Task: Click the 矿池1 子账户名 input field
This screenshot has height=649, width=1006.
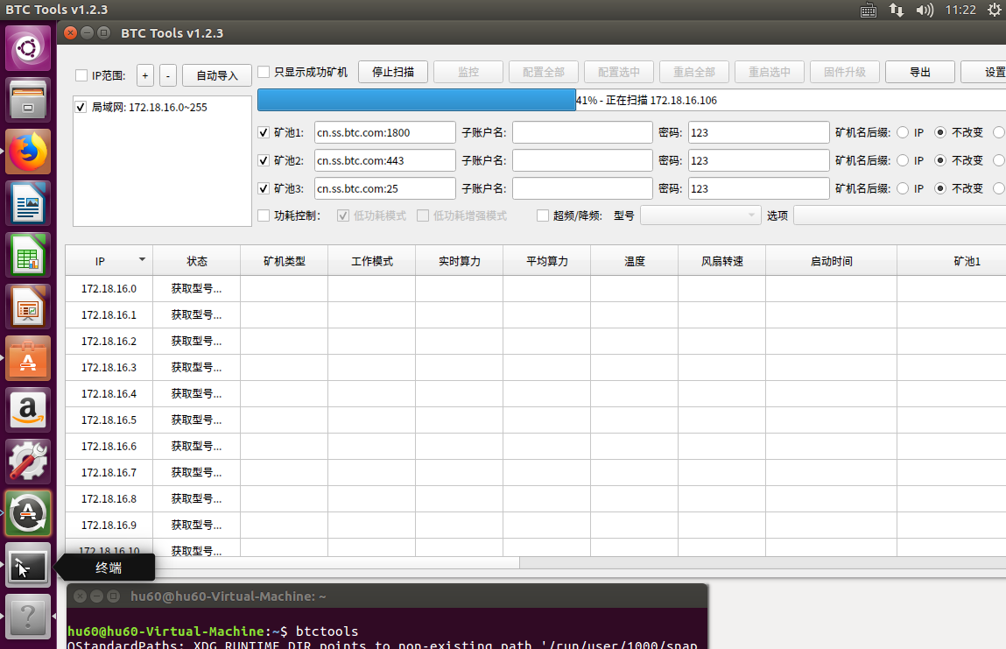Action: (x=582, y=131)
